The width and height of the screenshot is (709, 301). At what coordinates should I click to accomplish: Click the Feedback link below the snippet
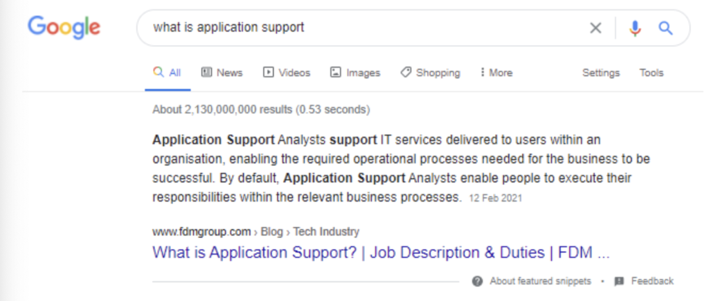tap(652, 281)
